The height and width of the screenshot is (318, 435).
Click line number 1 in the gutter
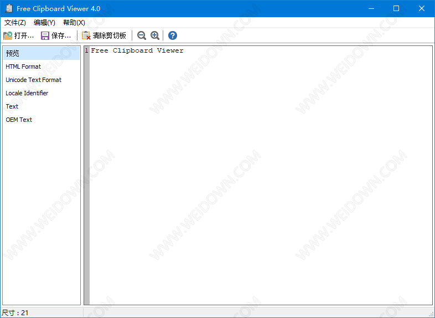click(x=86, y=50)
